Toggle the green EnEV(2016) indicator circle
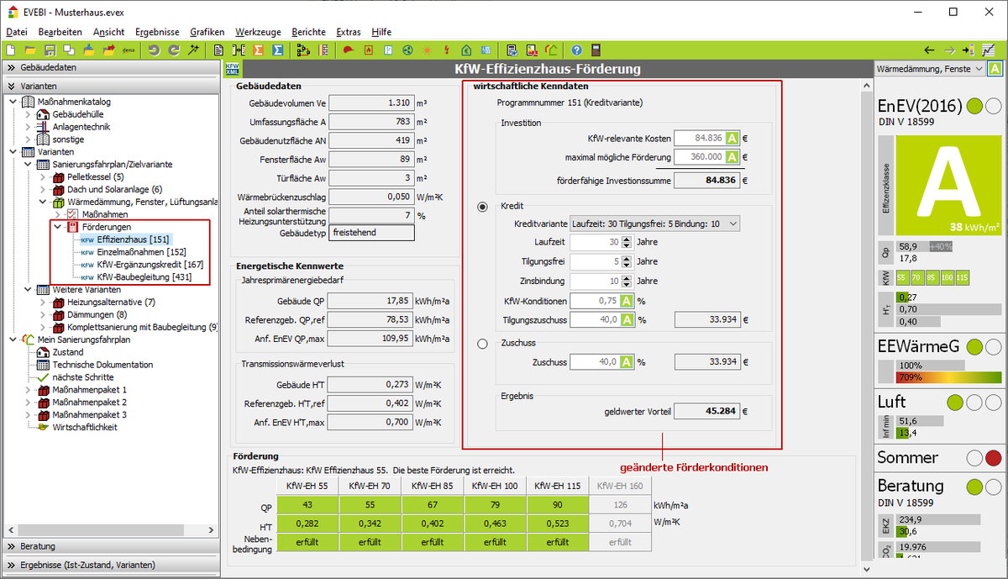 pyautogui.click(x=974, y=106)
